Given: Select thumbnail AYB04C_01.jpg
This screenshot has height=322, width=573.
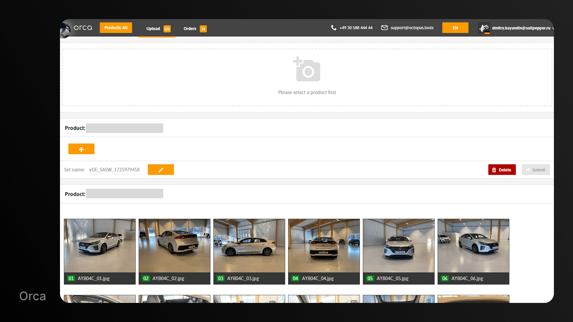Looking at the screenshot, I should point(100,246).
